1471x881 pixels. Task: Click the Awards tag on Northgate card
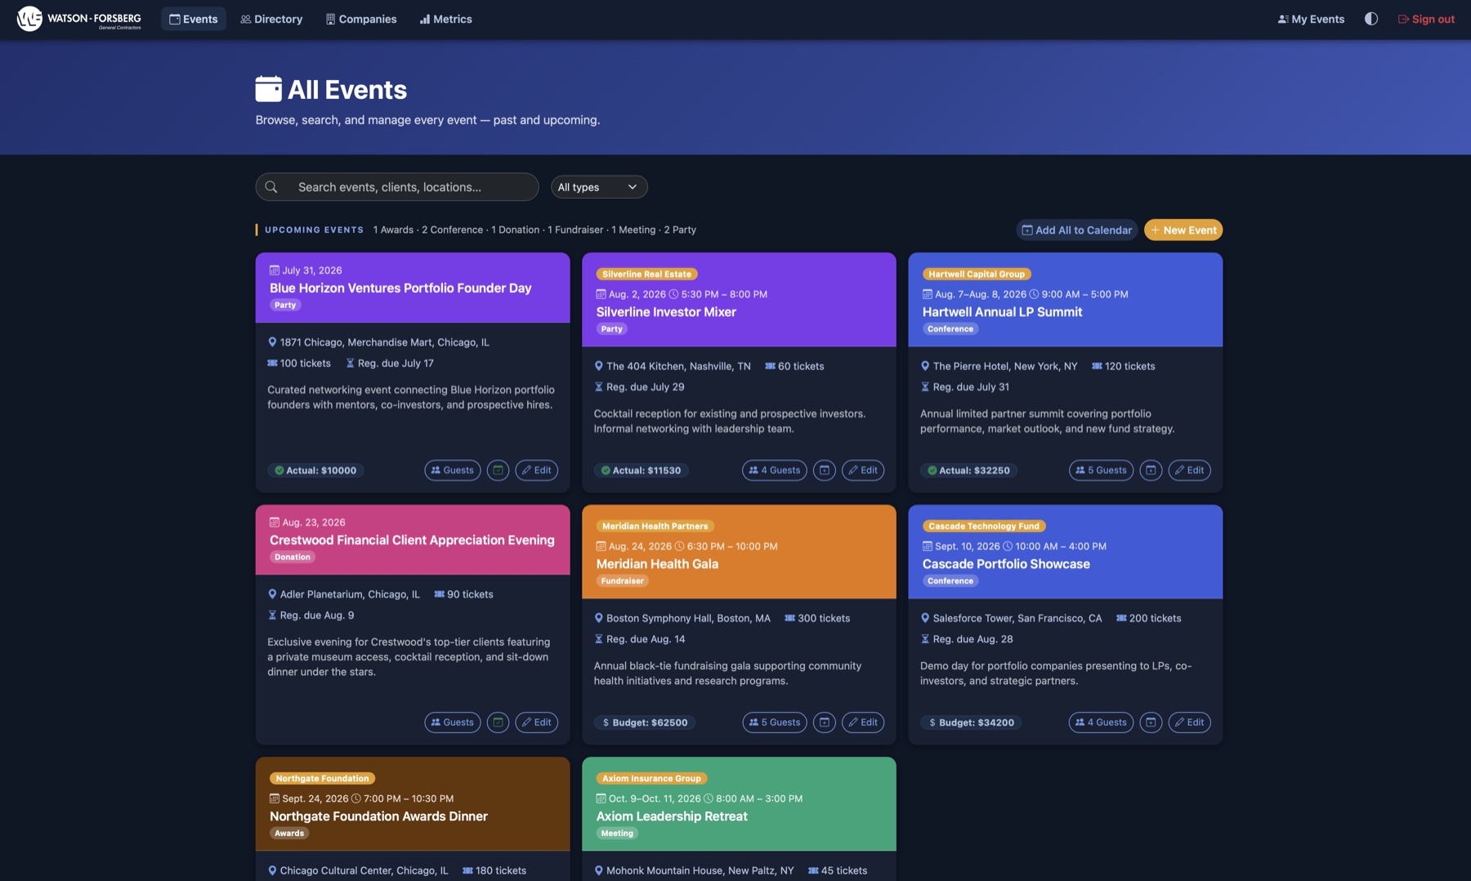[x=288, y=834]
